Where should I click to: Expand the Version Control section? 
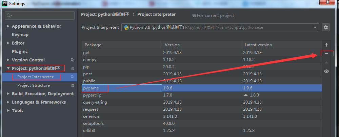click(8, 60)
